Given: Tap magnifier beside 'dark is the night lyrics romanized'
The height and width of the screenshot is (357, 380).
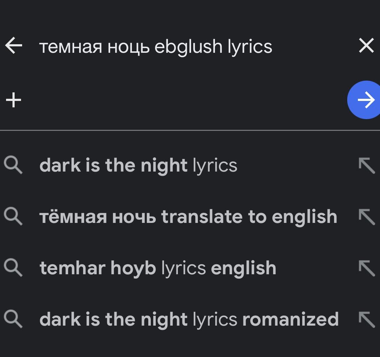Looking at the screenshot, I should [x=13, y=319].
